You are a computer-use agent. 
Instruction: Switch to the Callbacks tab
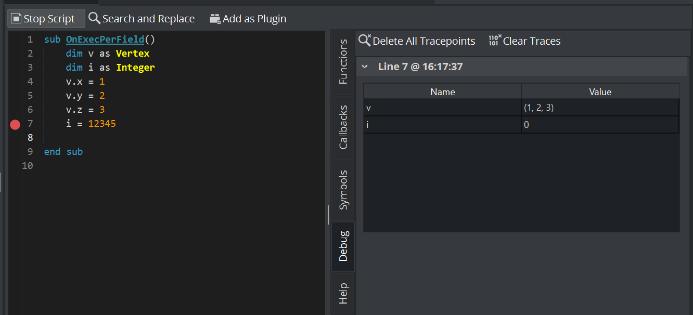[343, 127]
